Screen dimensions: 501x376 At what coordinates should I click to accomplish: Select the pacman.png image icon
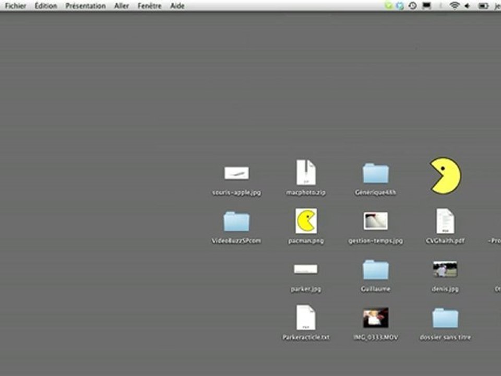tap(306, 221)
